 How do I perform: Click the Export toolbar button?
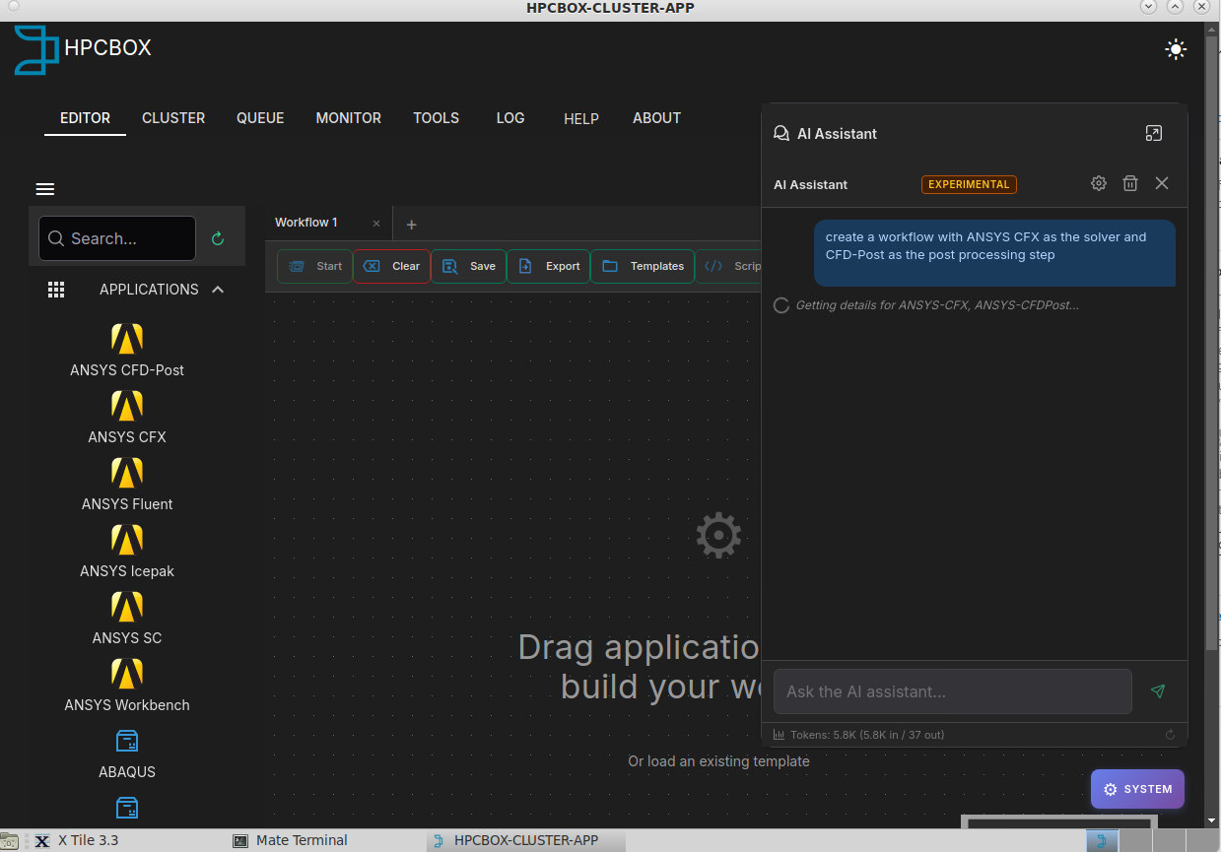point(549,266)
